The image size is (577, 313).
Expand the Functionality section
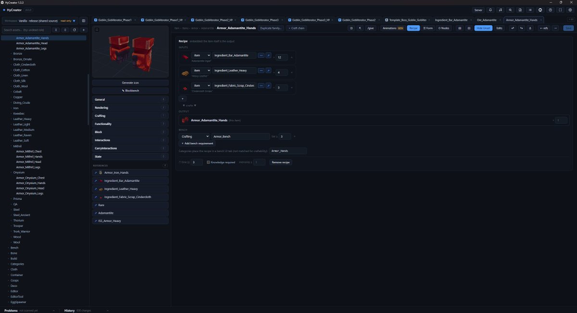130,124
